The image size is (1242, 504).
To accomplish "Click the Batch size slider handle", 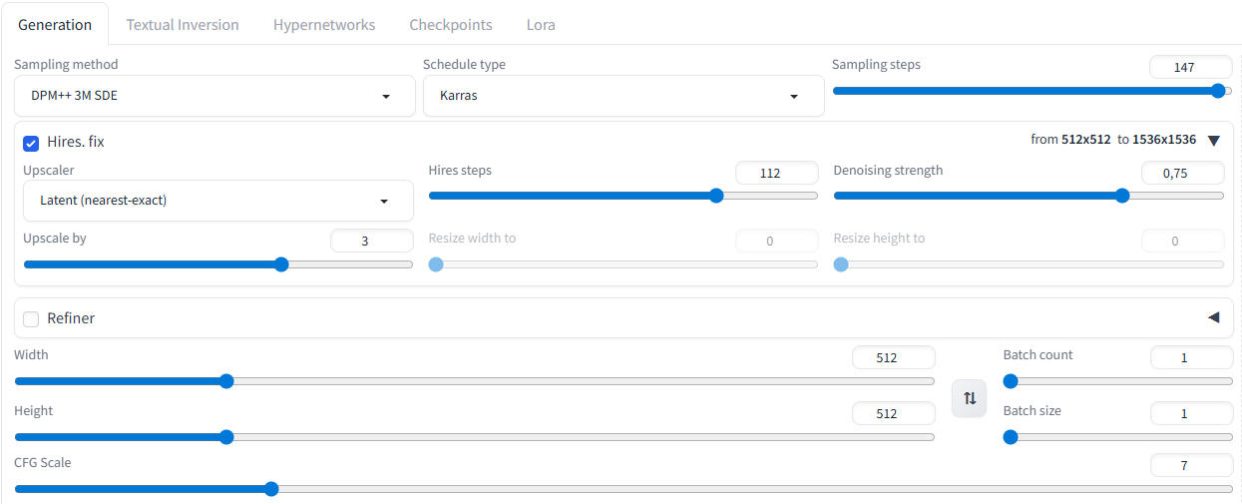I will point(1010,437).
